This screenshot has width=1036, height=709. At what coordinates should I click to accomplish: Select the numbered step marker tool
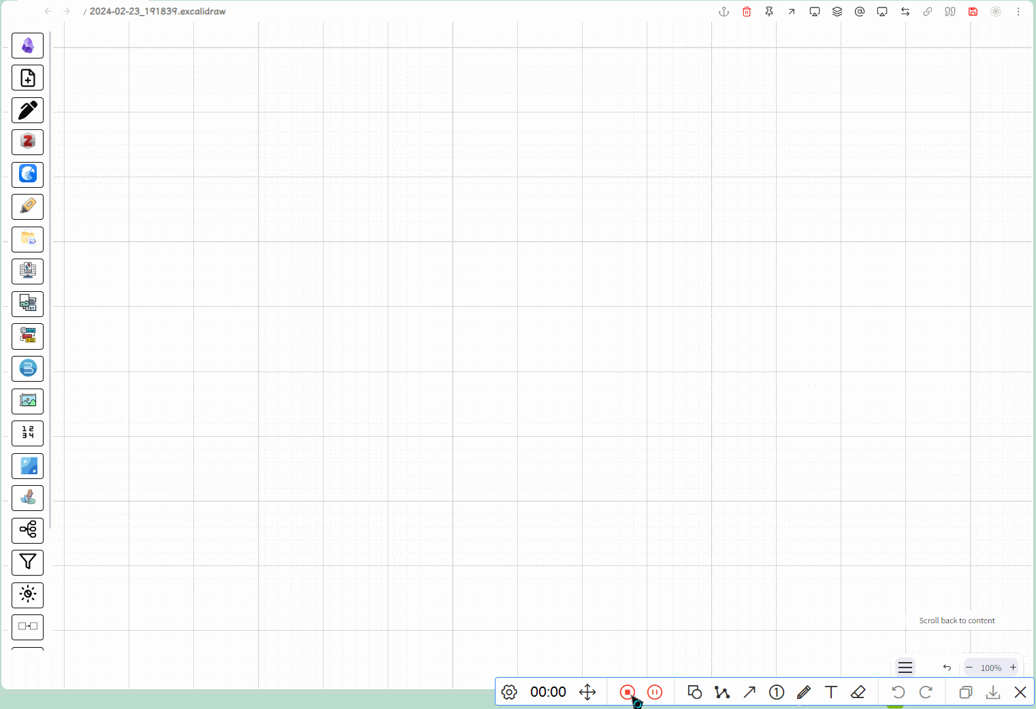tap(777, 693)
